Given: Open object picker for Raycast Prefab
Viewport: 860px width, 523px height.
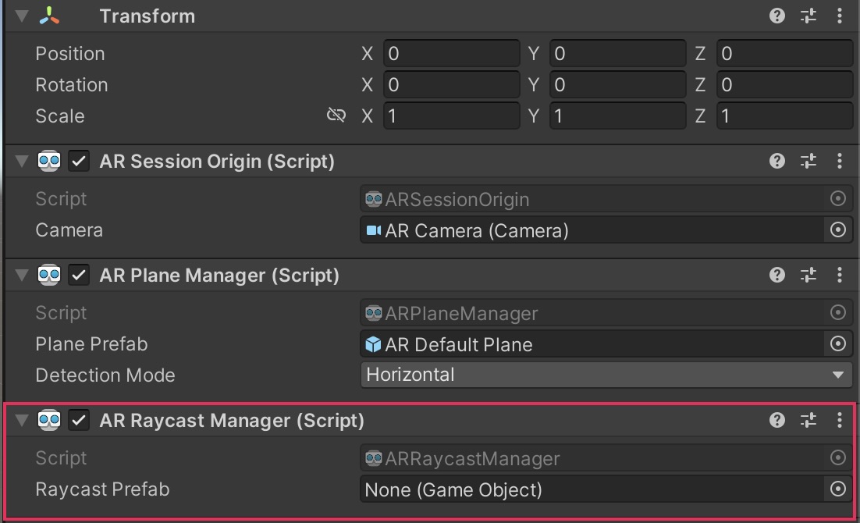Looking at the screenshot, I should 838,489.
